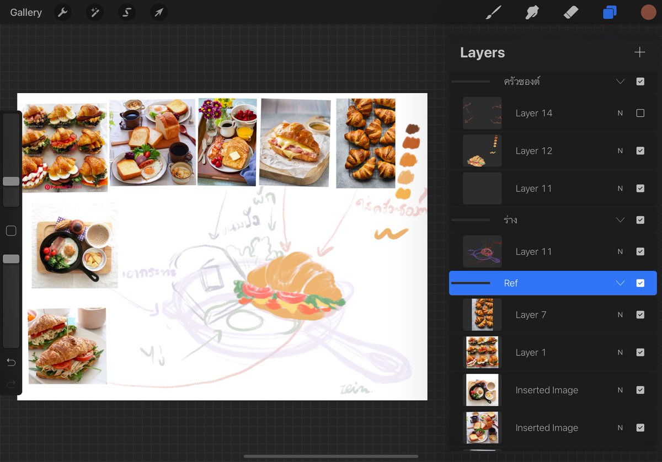Tap the square modify button in sidebar
The image size is (662, 462).
11,230
